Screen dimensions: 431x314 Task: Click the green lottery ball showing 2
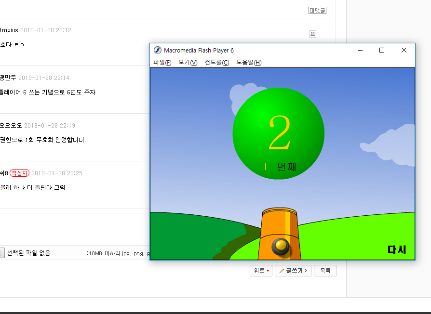[278, 133]
